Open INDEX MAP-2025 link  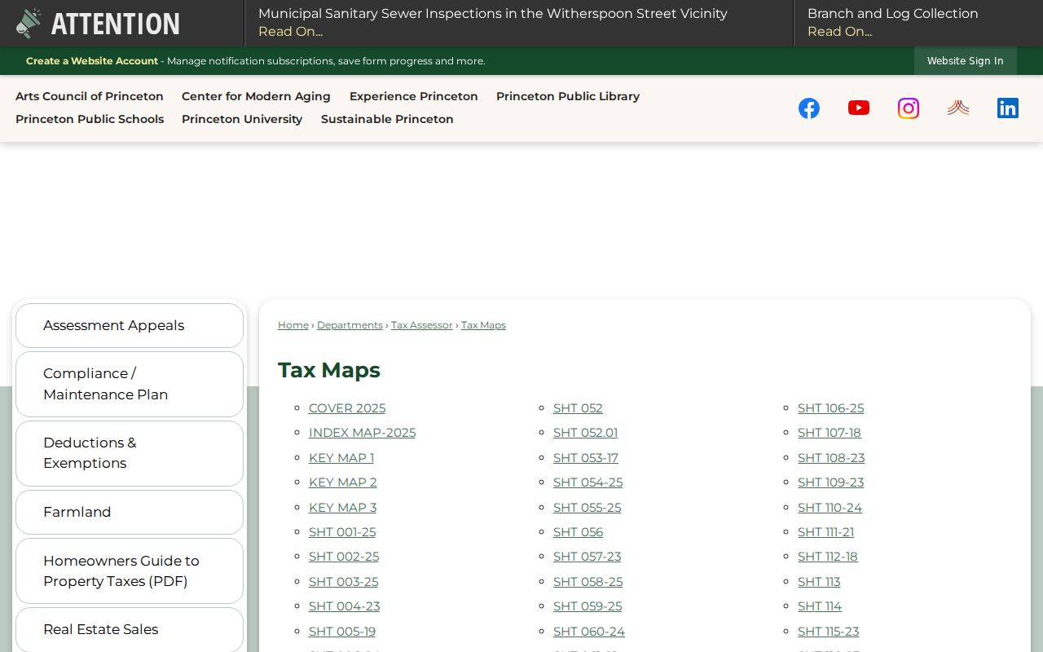[362, 433]
